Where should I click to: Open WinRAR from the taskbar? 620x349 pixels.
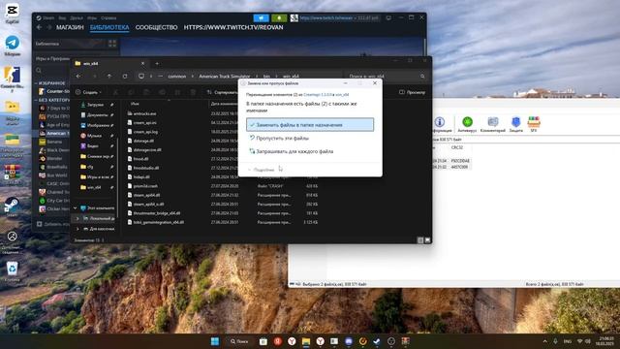tap(405, 341)
